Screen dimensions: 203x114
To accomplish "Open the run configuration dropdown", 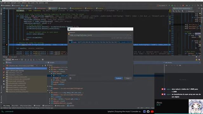I will click(x=162, y=5).
